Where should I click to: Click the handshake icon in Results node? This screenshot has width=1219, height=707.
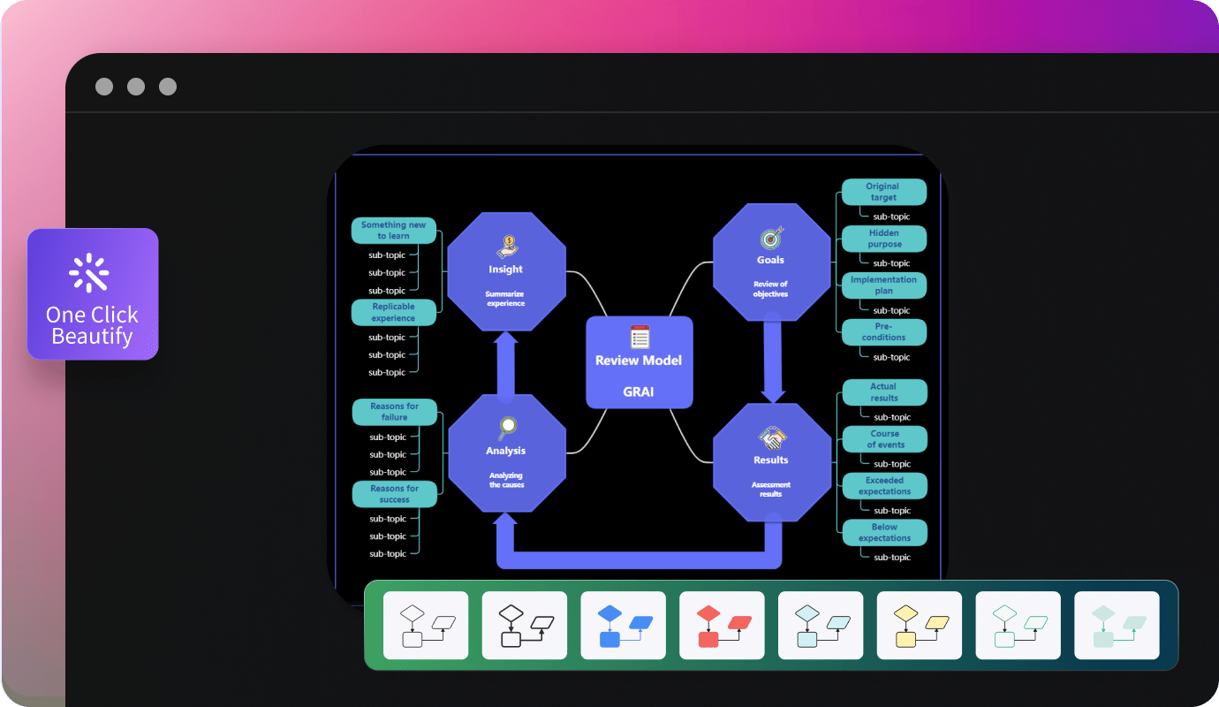772,437
